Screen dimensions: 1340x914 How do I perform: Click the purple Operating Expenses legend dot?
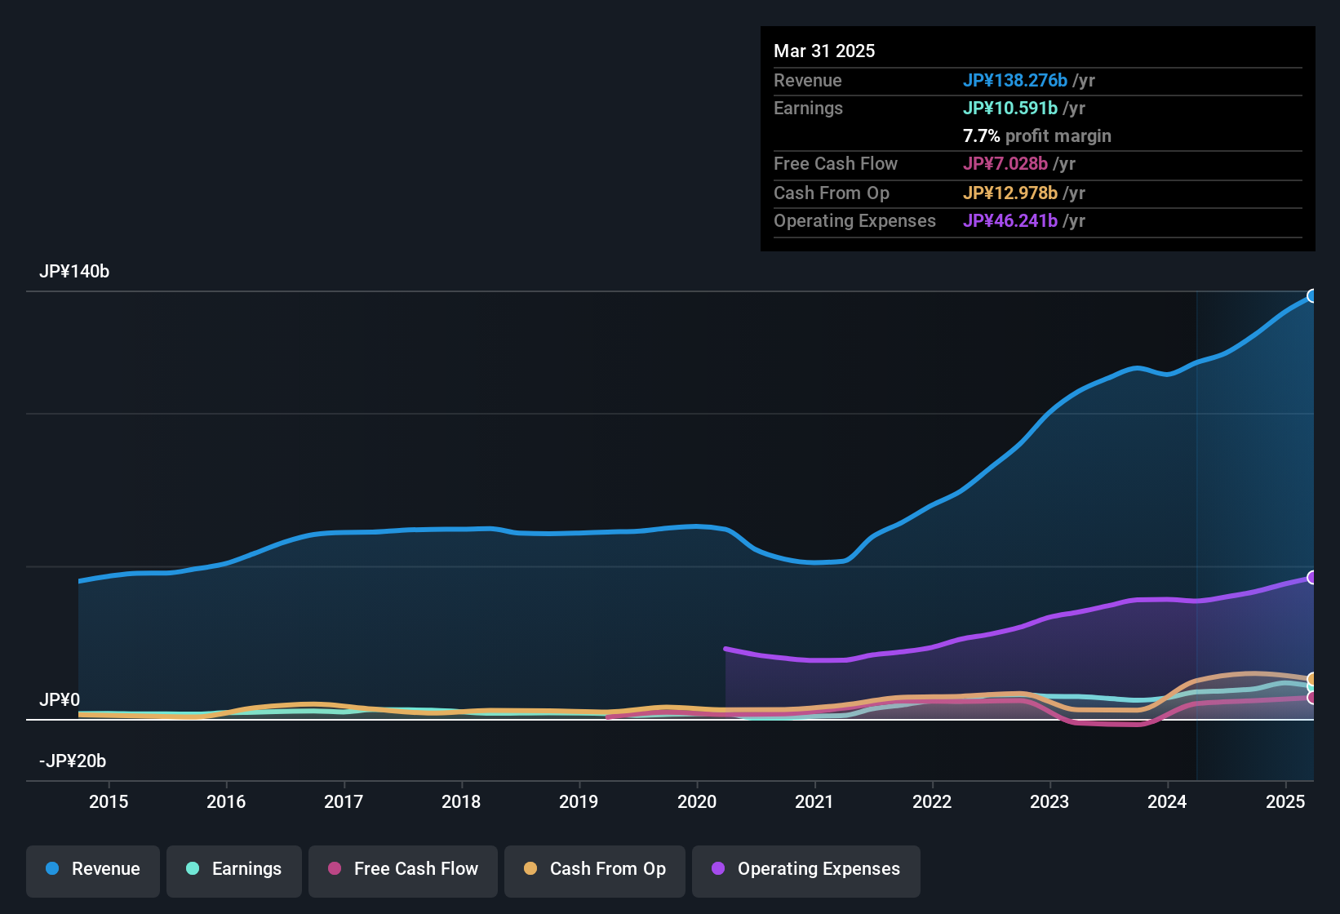click(x=718, y=868)
